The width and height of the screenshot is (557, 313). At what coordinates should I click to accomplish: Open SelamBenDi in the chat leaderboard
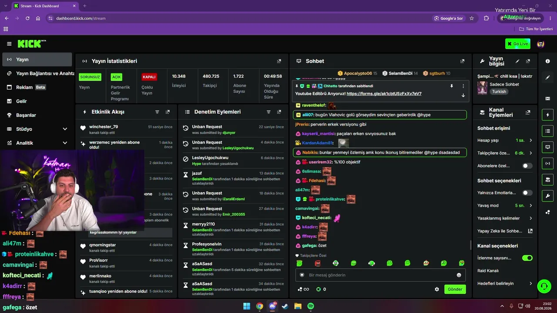(400, 73)
